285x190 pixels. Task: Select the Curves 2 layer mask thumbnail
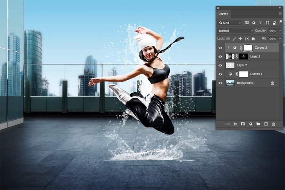click(248, 47)
